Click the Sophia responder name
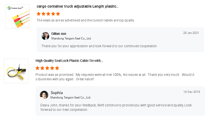209x123 pixels. click(57, 93)
